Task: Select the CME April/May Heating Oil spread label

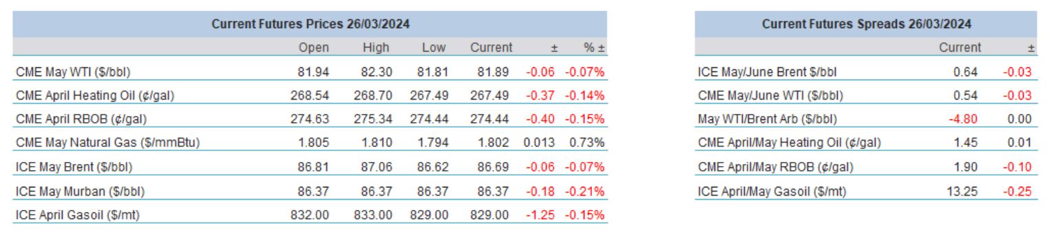Action: point(789,143)
